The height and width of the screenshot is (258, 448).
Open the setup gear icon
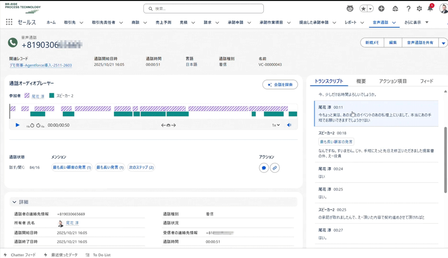419,9
